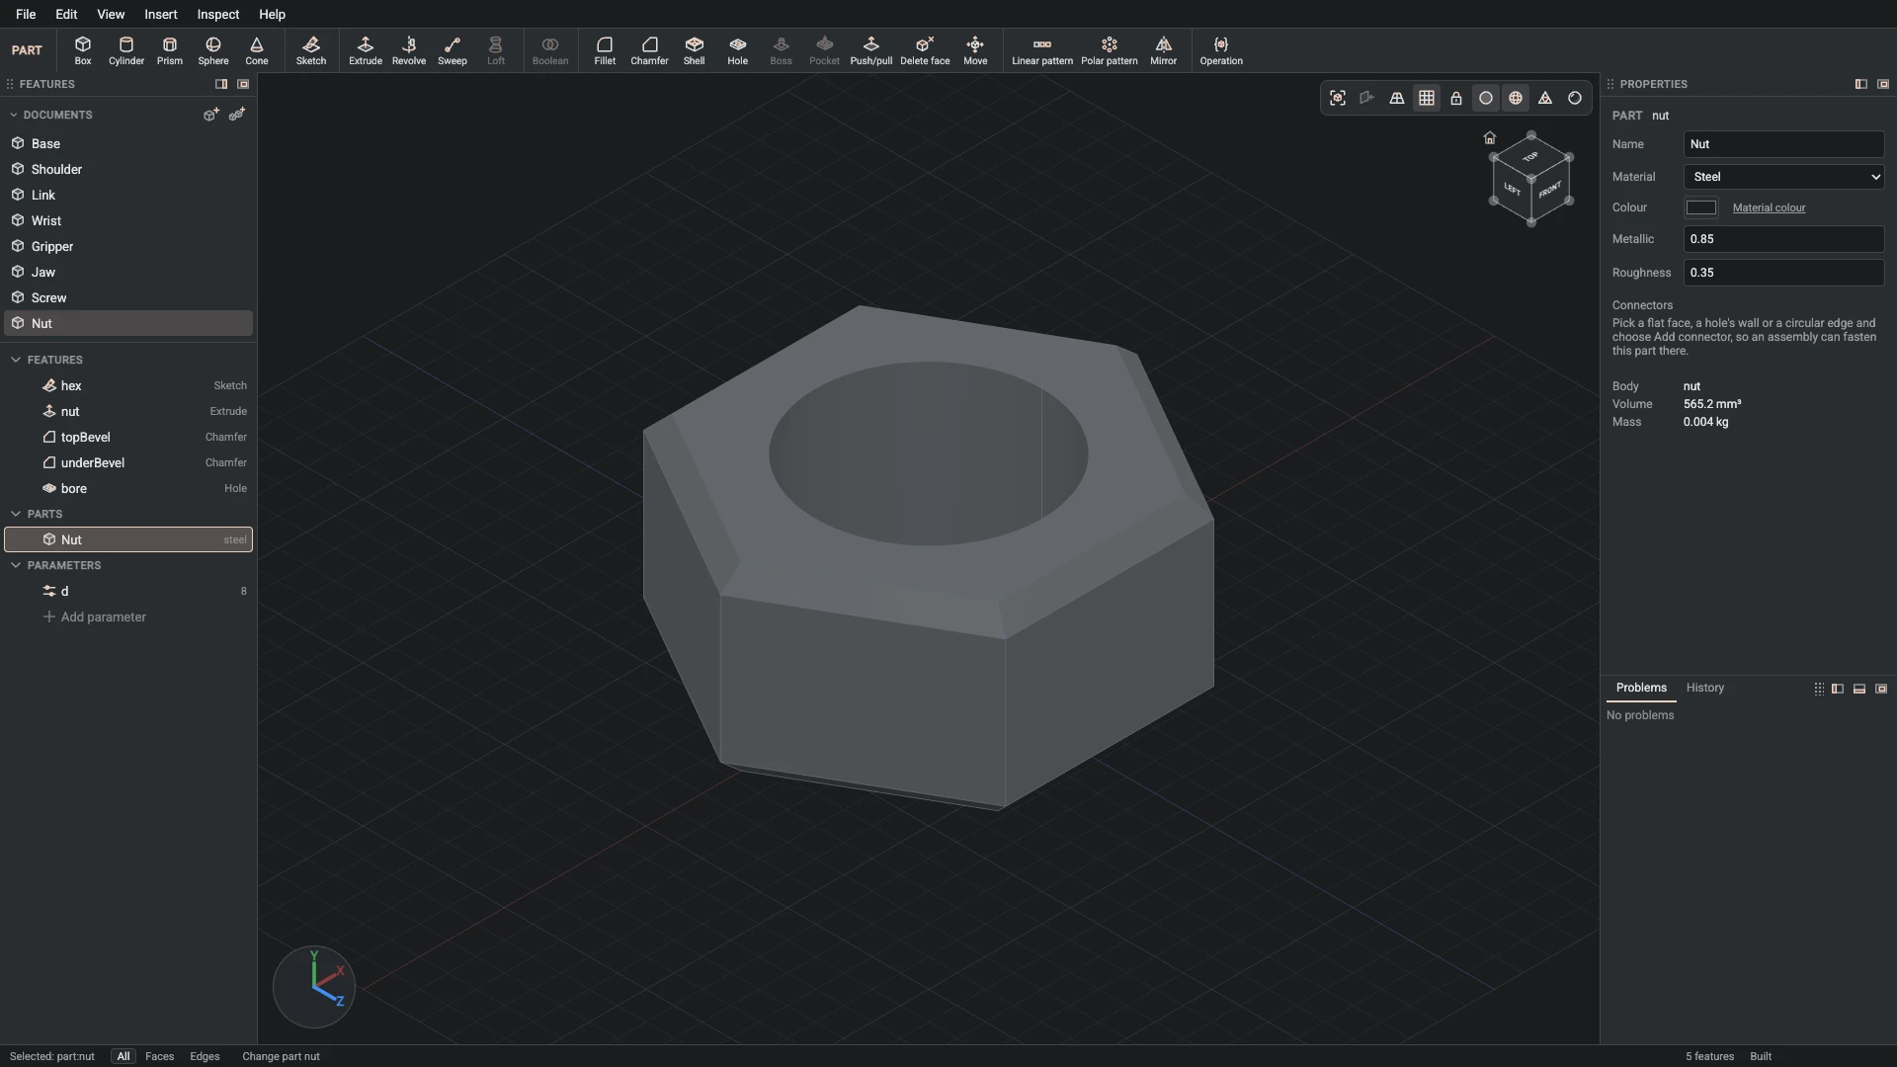Image resolution: width=1897 pixels, height=1067 pixels.
Task: Open the Material dropdown showing Steel
Action: pos(1783,177)
